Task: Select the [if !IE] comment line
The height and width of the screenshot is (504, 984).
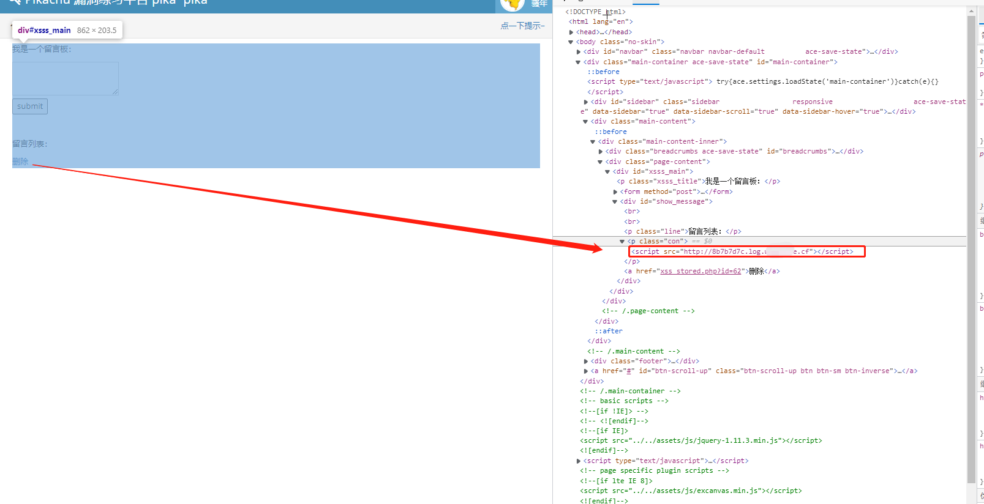Action: [614, 411]
